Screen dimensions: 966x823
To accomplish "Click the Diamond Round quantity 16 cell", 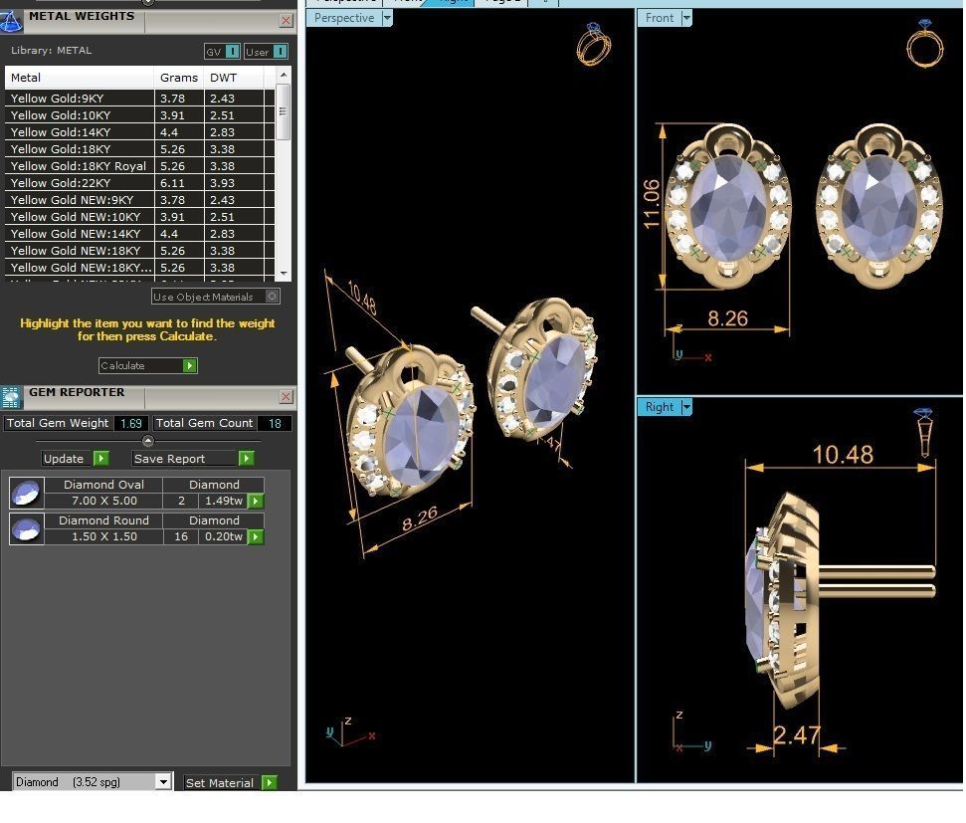I will click(181, 536).
